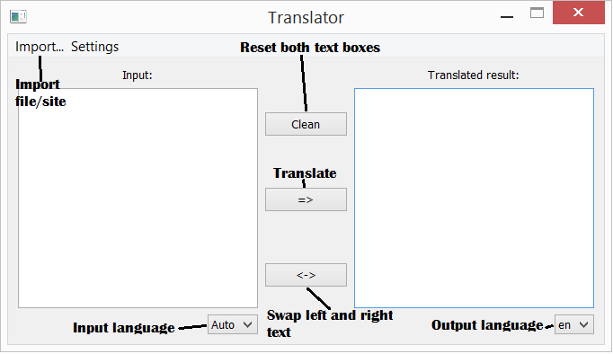Maximize the Translator window
Image resolution: width=613 pixels, height=354 pixels.
pos(537,13)
